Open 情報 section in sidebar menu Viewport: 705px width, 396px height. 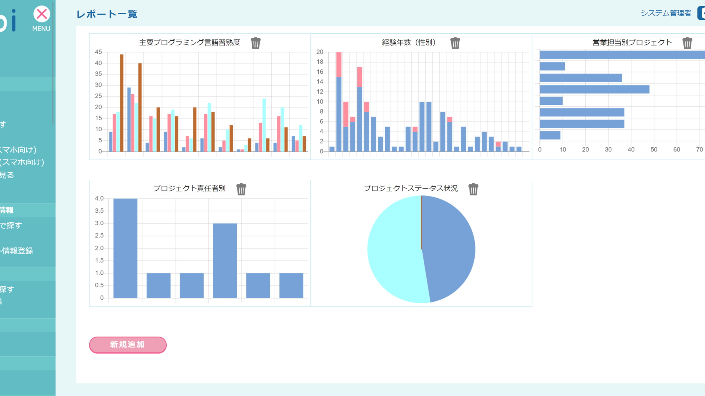pos(7,210)
